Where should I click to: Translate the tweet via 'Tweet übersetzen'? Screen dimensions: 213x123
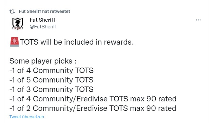pyautogui.click(x=26, y=117)
